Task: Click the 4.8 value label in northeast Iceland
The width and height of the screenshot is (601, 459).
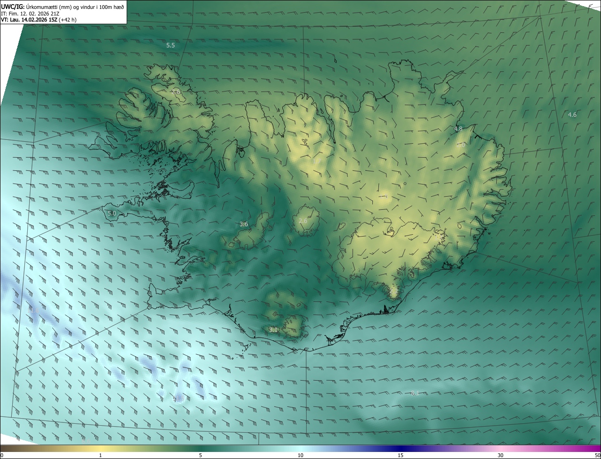Action: point(458,129)
